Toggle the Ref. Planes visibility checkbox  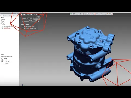click(x=1, y=60)
